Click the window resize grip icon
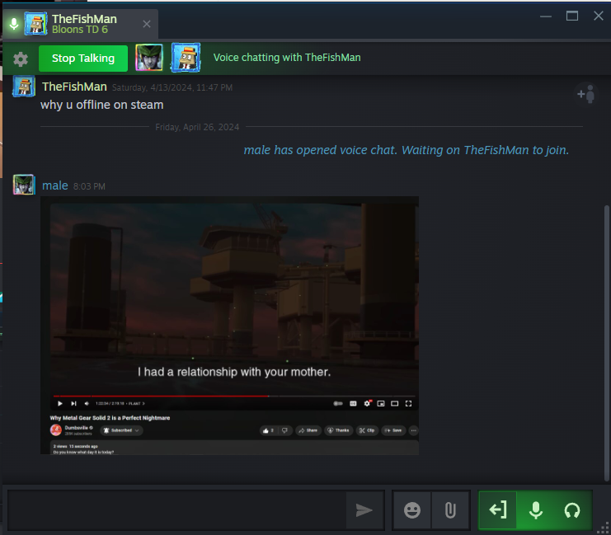Image resolution: width=611 pixels, height=535 pixels. 604,528
